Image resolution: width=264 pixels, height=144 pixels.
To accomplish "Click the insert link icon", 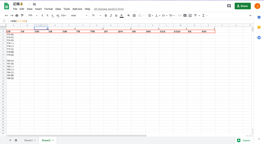I will click(x=180, y=16).
